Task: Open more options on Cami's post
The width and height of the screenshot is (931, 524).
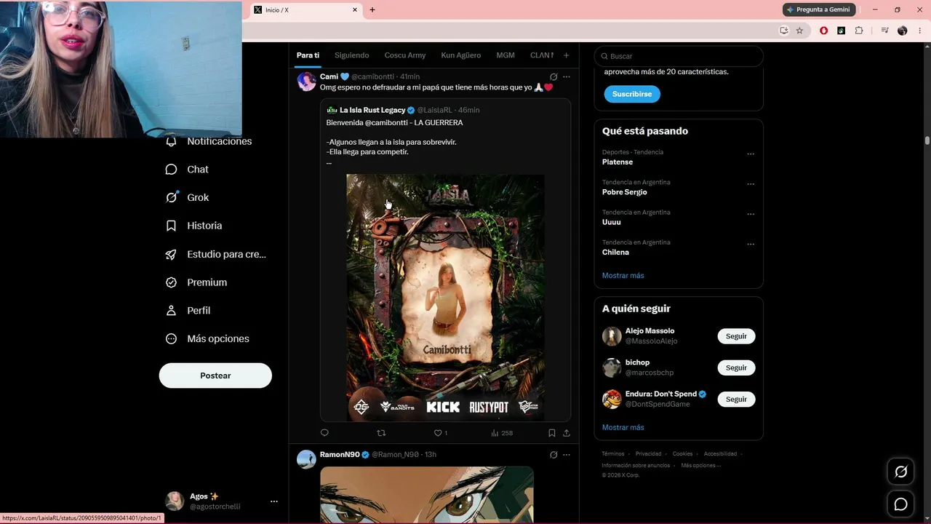Action: coord(567,76)
